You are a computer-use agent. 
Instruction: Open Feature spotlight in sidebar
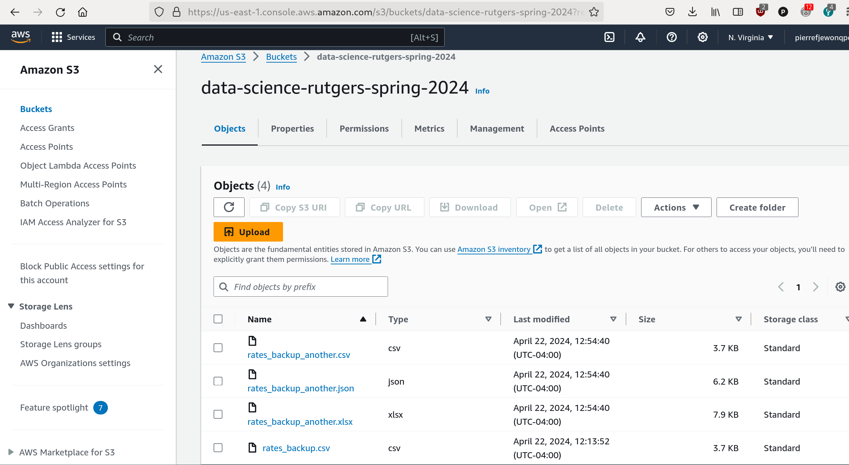[x=64, y=407]
